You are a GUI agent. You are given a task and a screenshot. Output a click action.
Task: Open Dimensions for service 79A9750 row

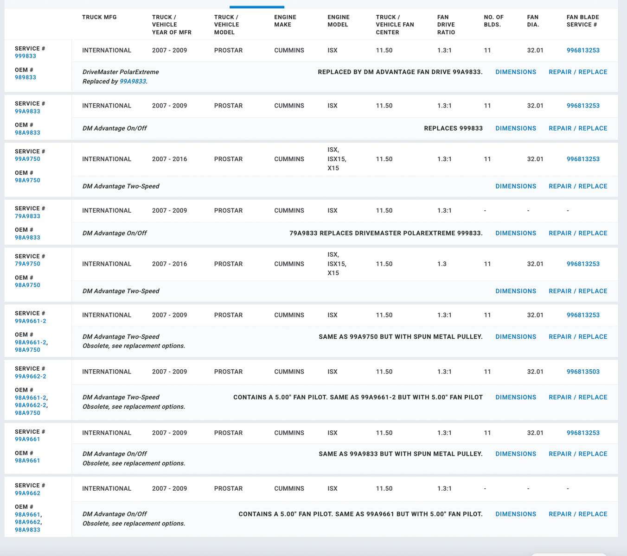point(516,291)
